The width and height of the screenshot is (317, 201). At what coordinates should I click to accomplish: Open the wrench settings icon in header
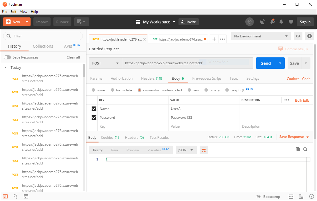(x=272, y=21)
